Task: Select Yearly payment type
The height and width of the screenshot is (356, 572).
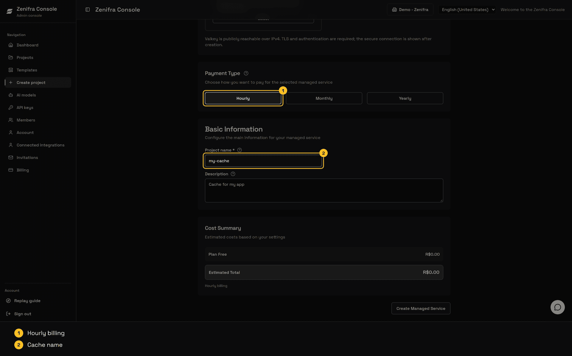Action: (405, 98)
